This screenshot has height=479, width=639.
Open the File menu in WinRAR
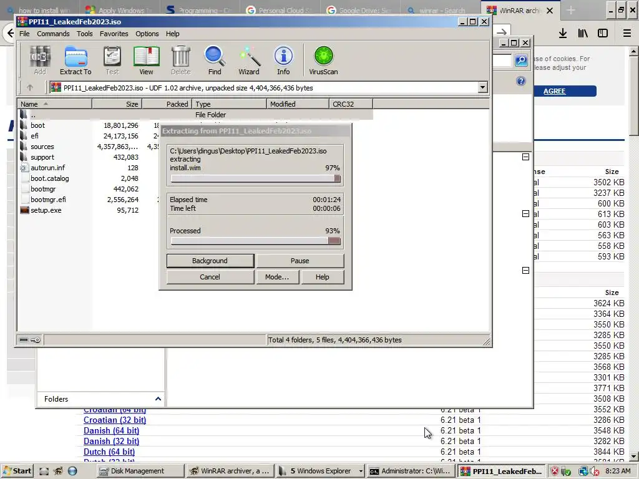pos(24,34)
